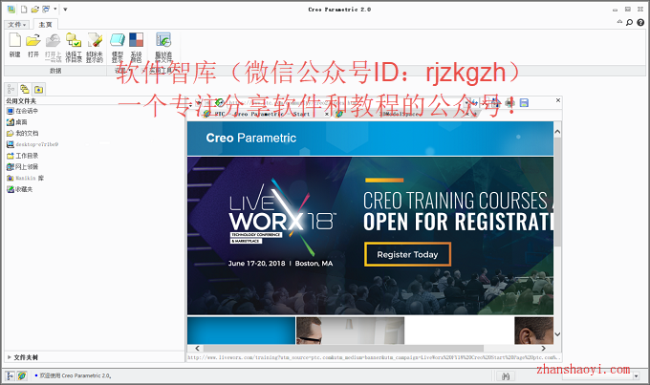The width and height of the screenshot is (650, 385).
Task: Click the search magnifier icon at top right
Action: tap(629, 22)
